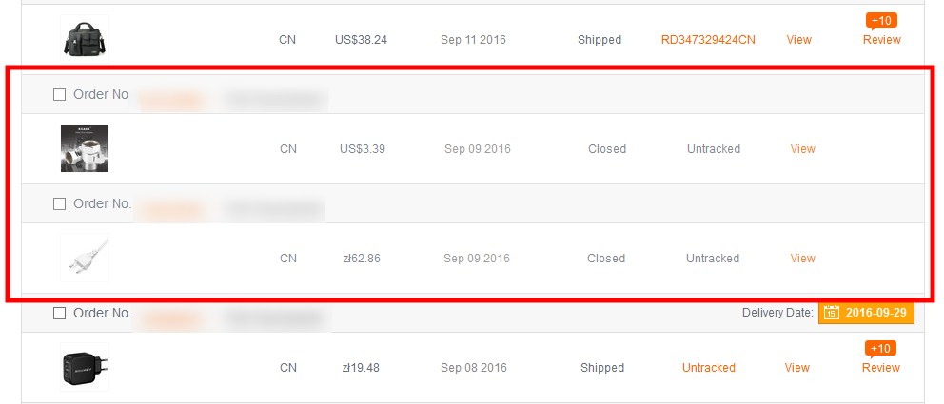The height and width of the screenshot is (404, 944).
Task: Review the zł19.48 shipped order
Action: pos(881,368)
